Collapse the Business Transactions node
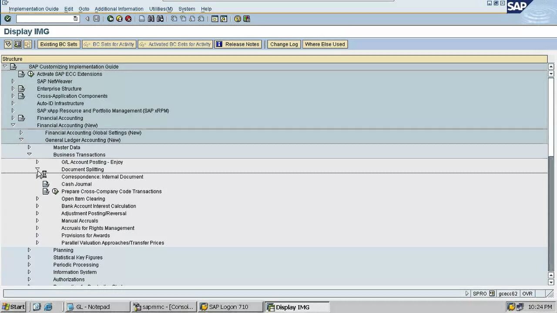This screenshot has height=313, width=557. point(29,154)
